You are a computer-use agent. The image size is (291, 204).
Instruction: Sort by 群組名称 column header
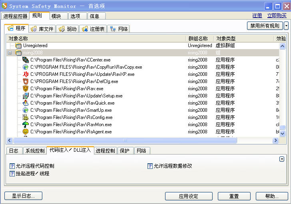point(200,39)
